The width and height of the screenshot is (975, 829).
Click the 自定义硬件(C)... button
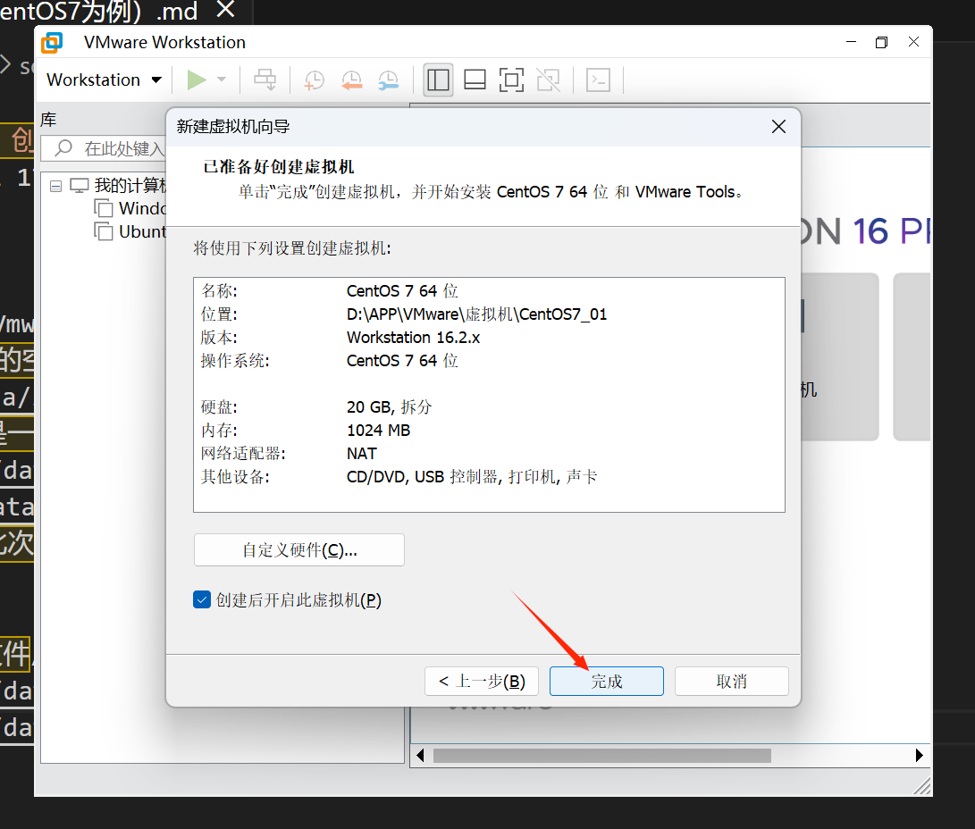point(299,550)
